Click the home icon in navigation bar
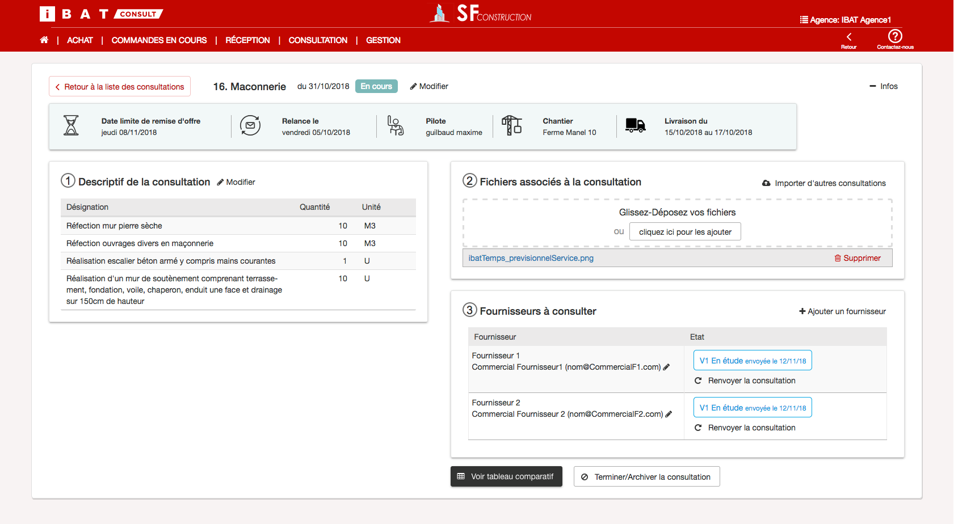The width and height of the screenshot is (954, 524). 44,40
